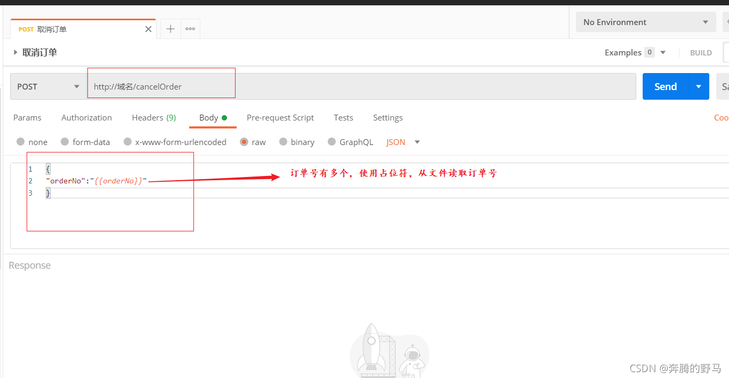Click the {{orderNo}} variable placeholder

(118, 181)
